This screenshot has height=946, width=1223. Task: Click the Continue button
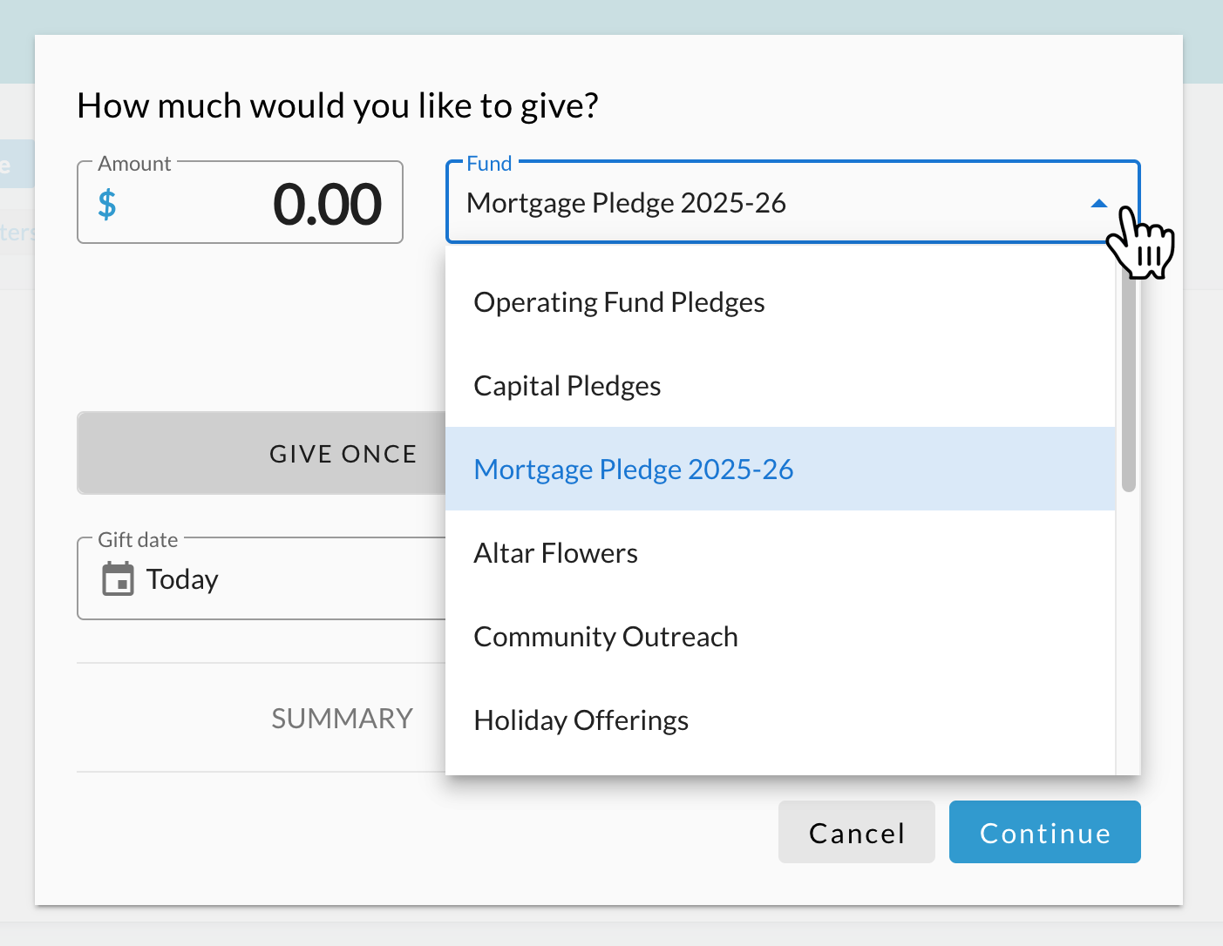point(1044,832)
